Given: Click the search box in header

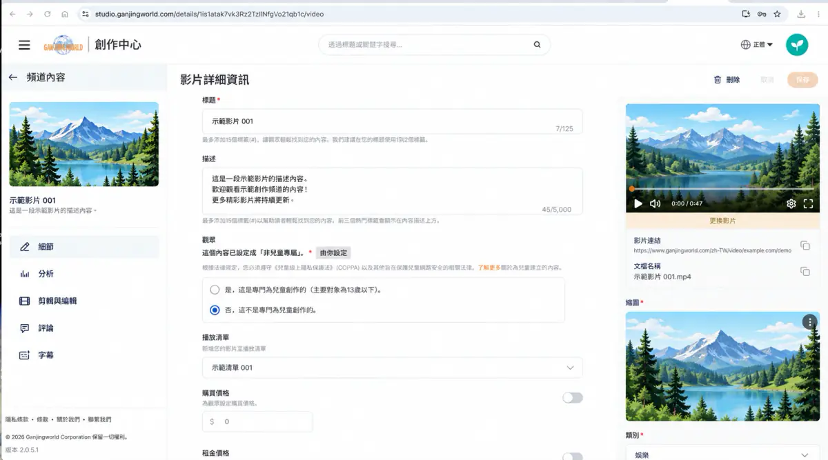Looking at the screenshot, I should 434,45.
